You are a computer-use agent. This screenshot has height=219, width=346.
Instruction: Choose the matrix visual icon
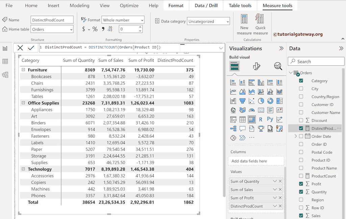point(252,119)
